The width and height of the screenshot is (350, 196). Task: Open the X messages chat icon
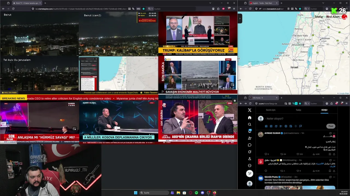coord(249,145)
